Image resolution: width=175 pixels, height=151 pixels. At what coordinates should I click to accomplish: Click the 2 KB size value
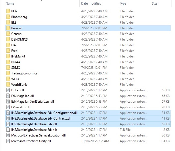166,130
